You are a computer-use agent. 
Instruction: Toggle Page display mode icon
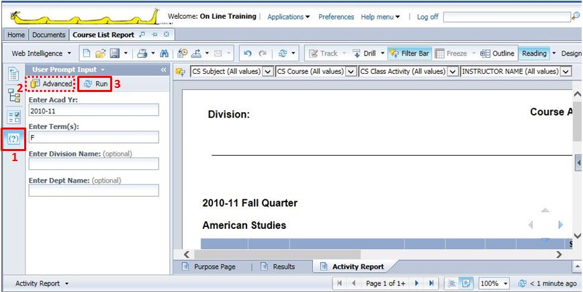(x=465, y=283)
